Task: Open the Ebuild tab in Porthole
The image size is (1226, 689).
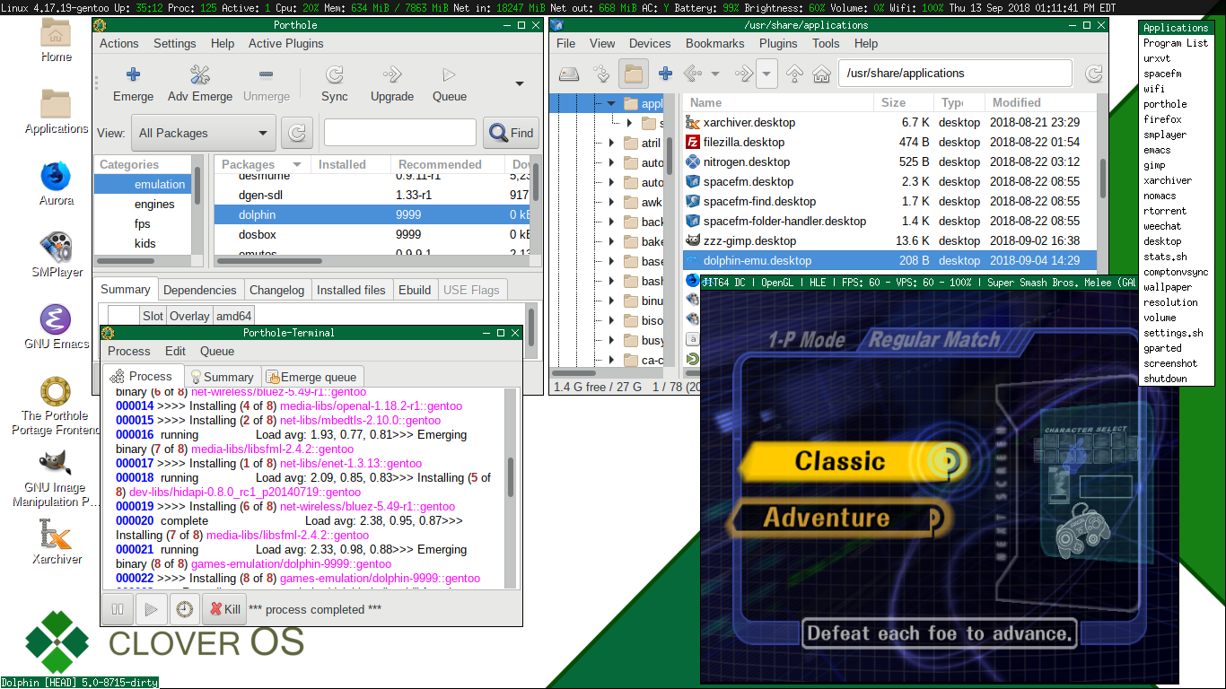Action: 415,290
